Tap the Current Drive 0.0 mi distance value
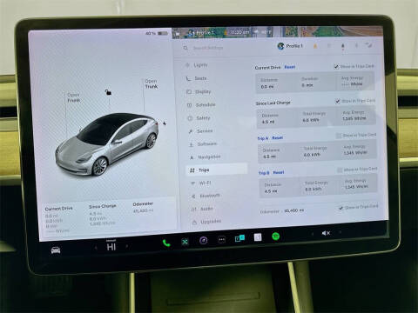Image resolution: width=418 pixels, height=313 pixels. tap(267, 87)
